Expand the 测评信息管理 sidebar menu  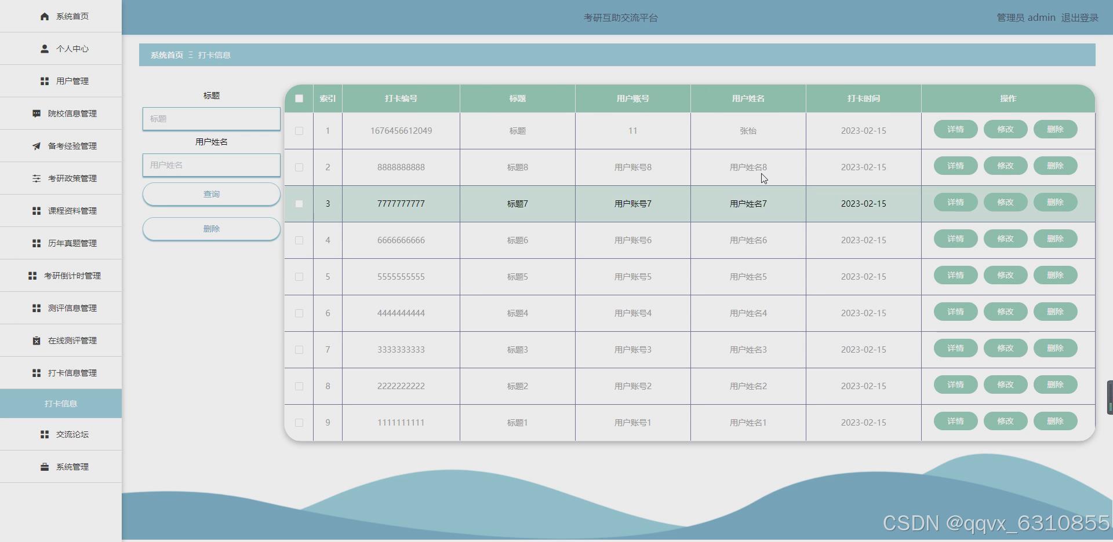click(61, 308)
